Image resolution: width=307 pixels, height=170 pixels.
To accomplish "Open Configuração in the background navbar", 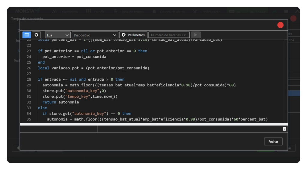I will coord(206,12).
